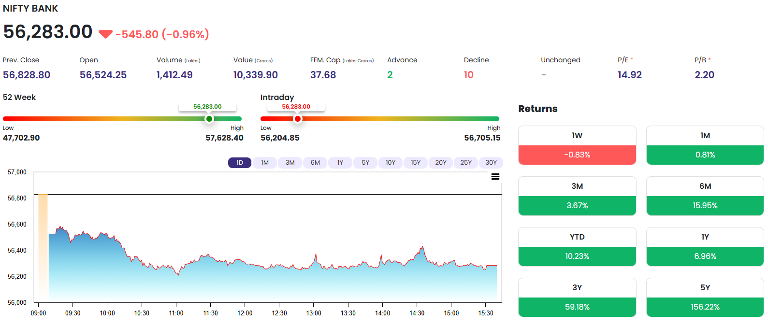The height and width of the screenshot is (326, 768).
Task: Choose the 25Y chart range
Action: (x=466, y=163)
